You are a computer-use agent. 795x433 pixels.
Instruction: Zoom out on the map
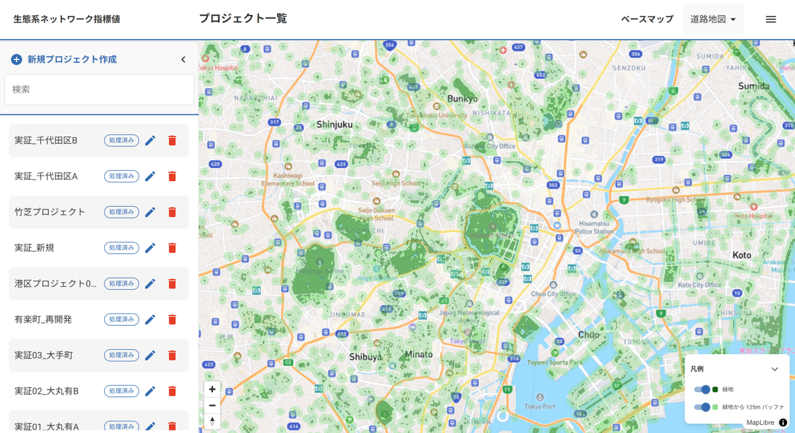212,405
